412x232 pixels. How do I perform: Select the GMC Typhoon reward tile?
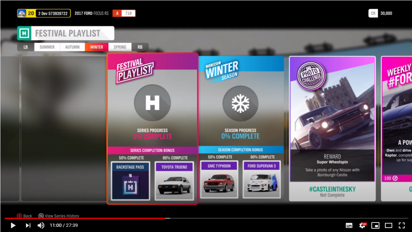coord(219,179)
